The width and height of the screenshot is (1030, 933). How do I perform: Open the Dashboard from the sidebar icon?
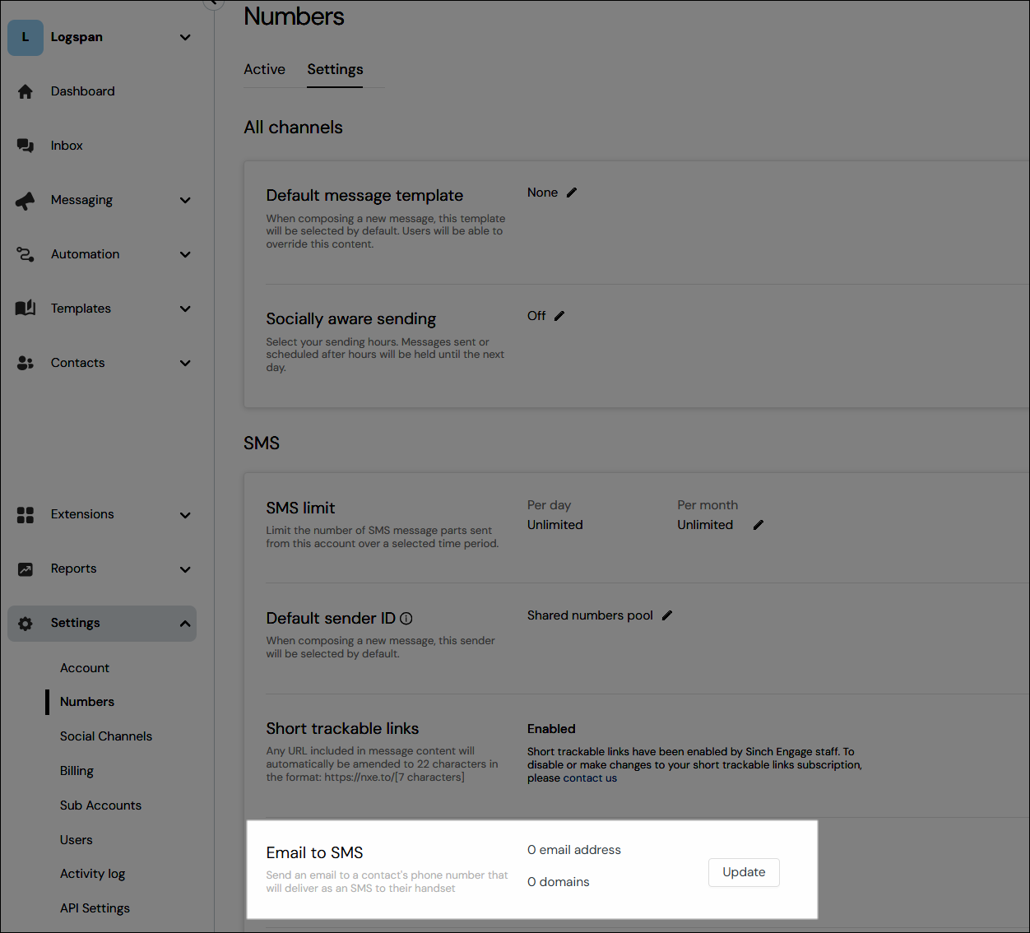[26, 91]
